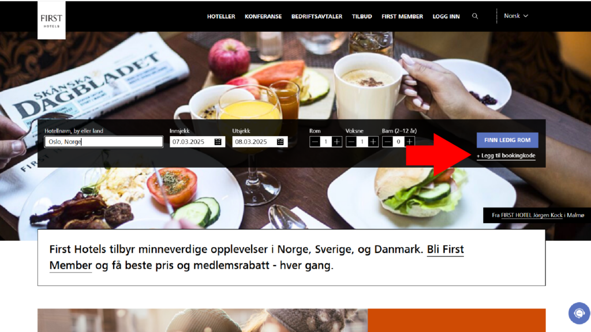591x332 pixels.
Task: Follow the Bli First Member link
Action: pyautogui.click(x=256, y=257)
